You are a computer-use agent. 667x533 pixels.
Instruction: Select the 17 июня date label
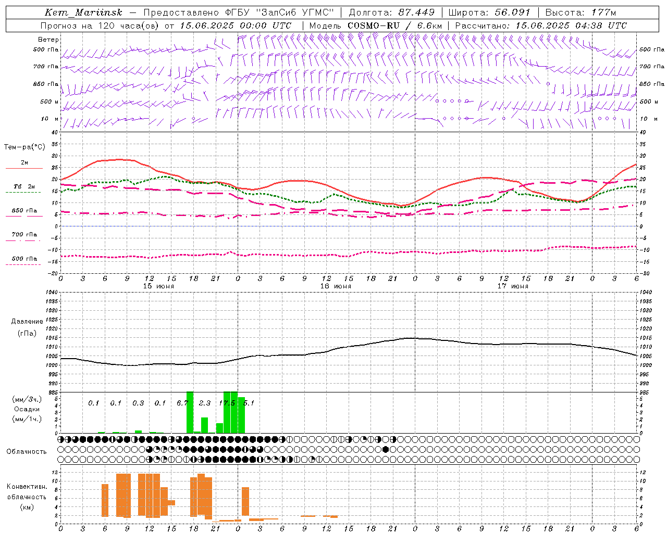pos(513,286)
